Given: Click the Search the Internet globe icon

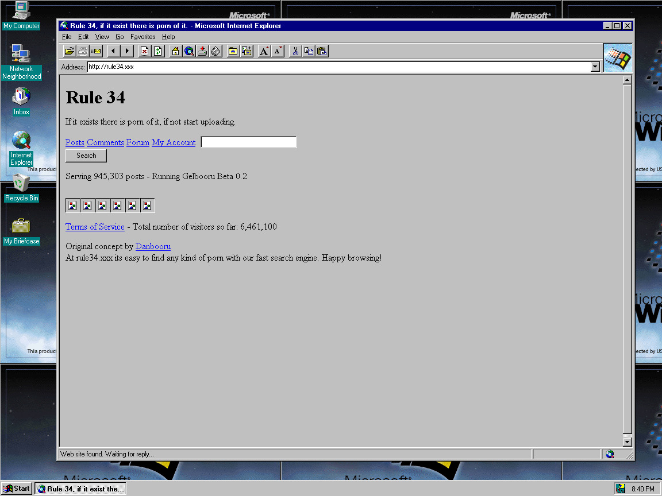Looking at the screenshot, I should pos(188,52).
